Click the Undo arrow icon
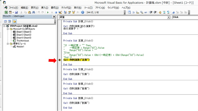198x111 pixels. pos(39,12)
